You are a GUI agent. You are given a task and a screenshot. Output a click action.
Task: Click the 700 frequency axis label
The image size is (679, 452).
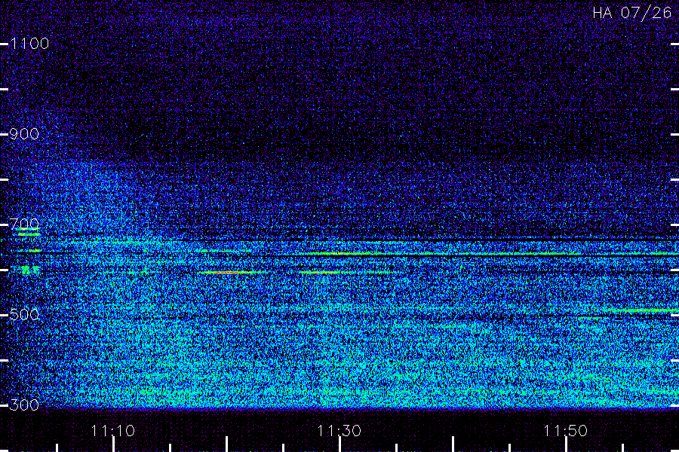point(24,224)
